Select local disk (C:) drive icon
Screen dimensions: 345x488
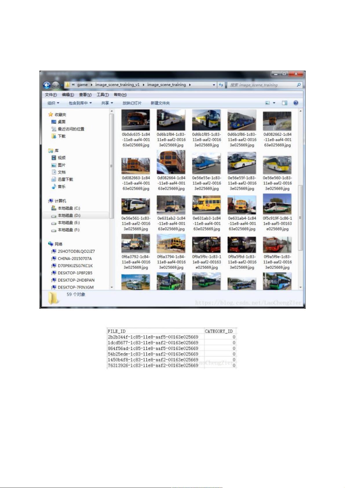[x=54, y=208]
